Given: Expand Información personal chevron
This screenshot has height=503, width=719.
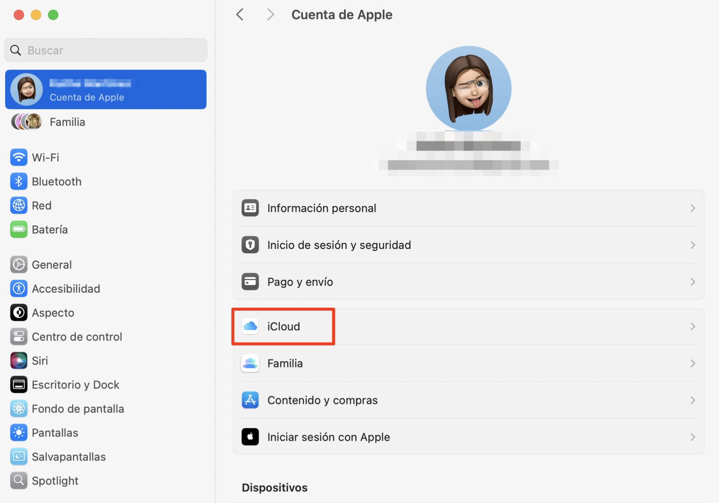Looking at the screenshot, I should (692, 208).
